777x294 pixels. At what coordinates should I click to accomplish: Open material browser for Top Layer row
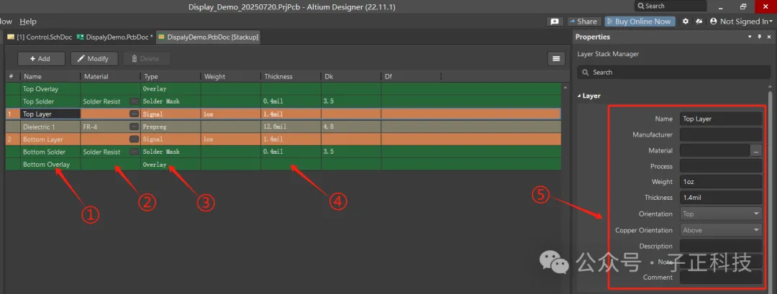(135, 114)
